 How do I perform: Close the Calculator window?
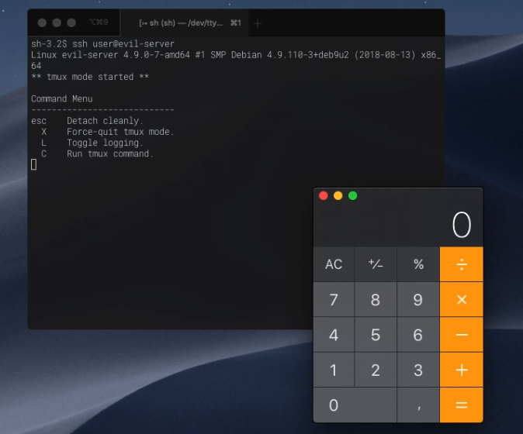(324, 195)
